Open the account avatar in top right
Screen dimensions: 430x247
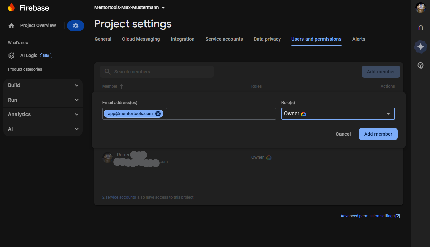pyautogui.click(x=421, y=8)
